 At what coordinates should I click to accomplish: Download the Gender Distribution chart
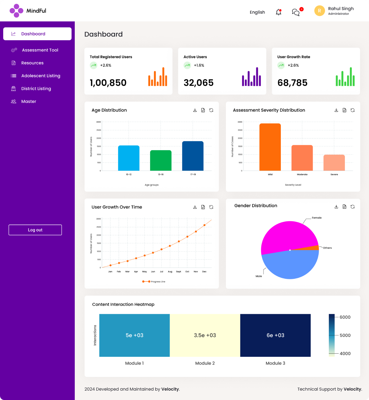(336, 207)
